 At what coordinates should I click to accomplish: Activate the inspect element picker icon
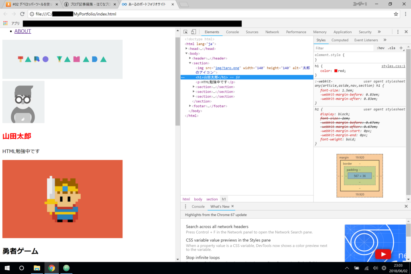click(185, 32)
